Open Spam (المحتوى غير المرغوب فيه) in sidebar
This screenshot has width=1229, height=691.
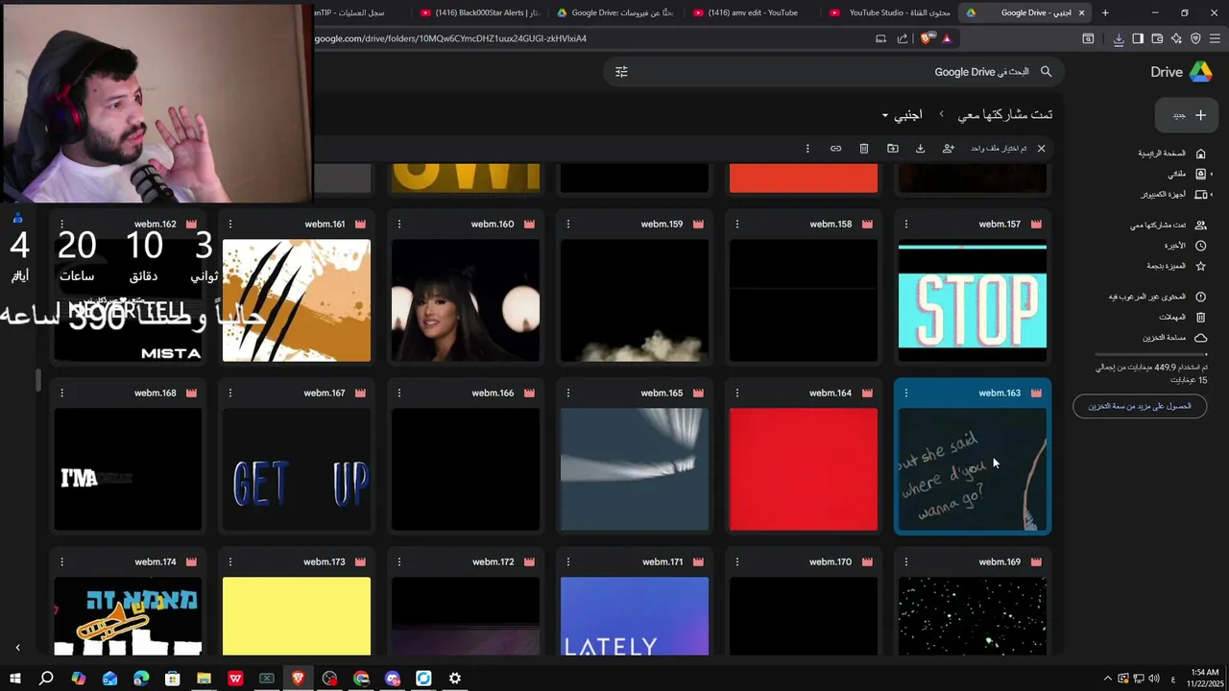1156,297
